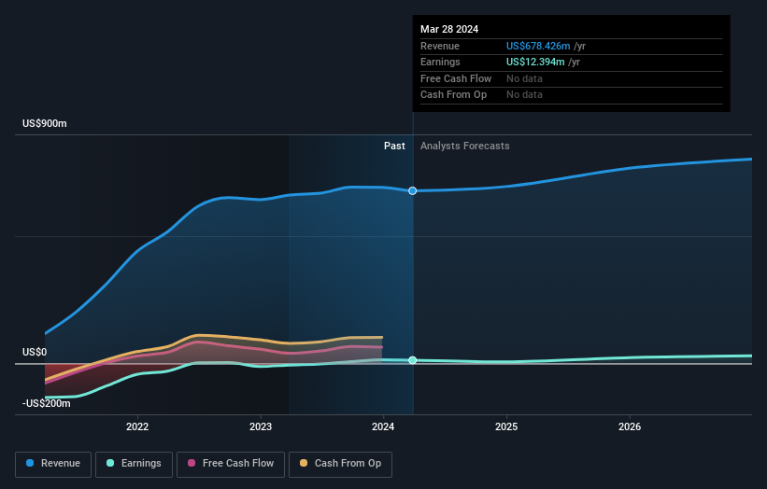
Task: Toggle the Free Cash Flow legend button
Action: click(231, 464)
